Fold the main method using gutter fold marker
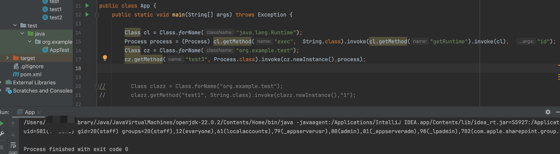The width and height of the screenshot is (560, 154). (97, 15)
